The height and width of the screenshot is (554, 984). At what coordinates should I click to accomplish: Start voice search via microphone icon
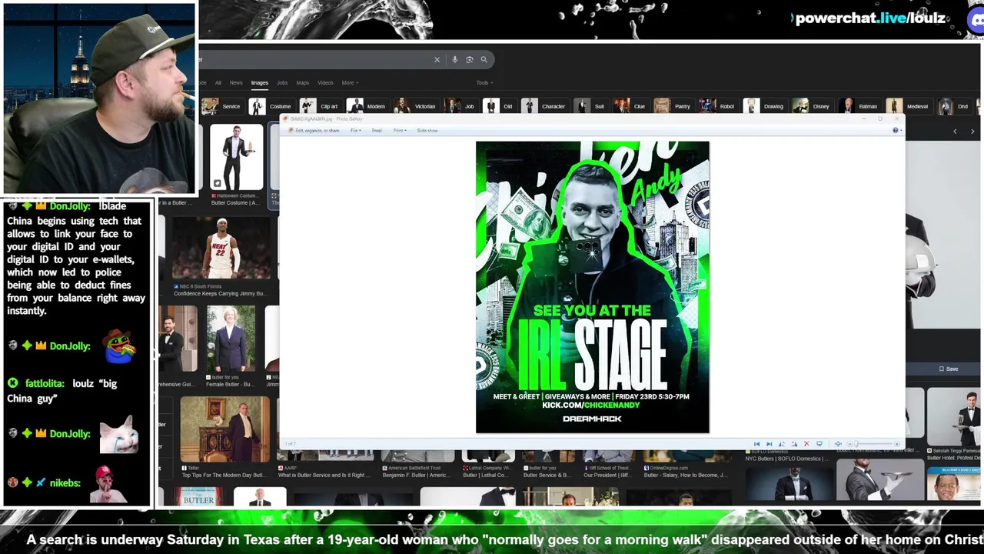pyautogui.click(x=454, y=59)
